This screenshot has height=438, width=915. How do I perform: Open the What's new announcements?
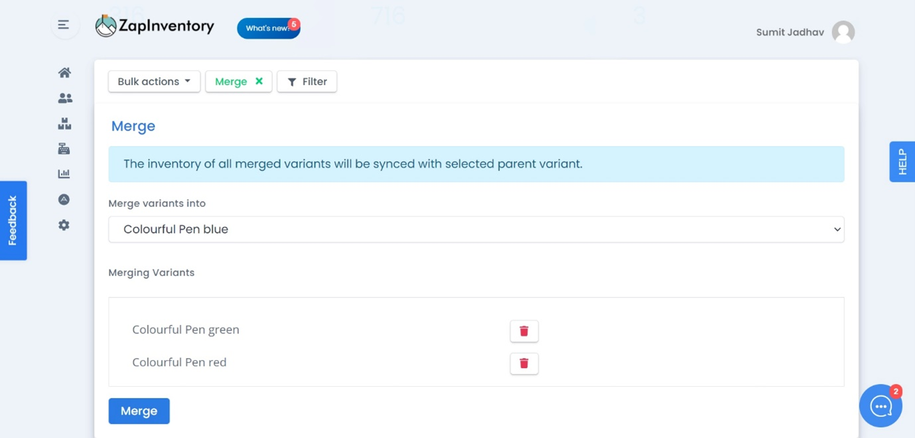coord(269,28)
